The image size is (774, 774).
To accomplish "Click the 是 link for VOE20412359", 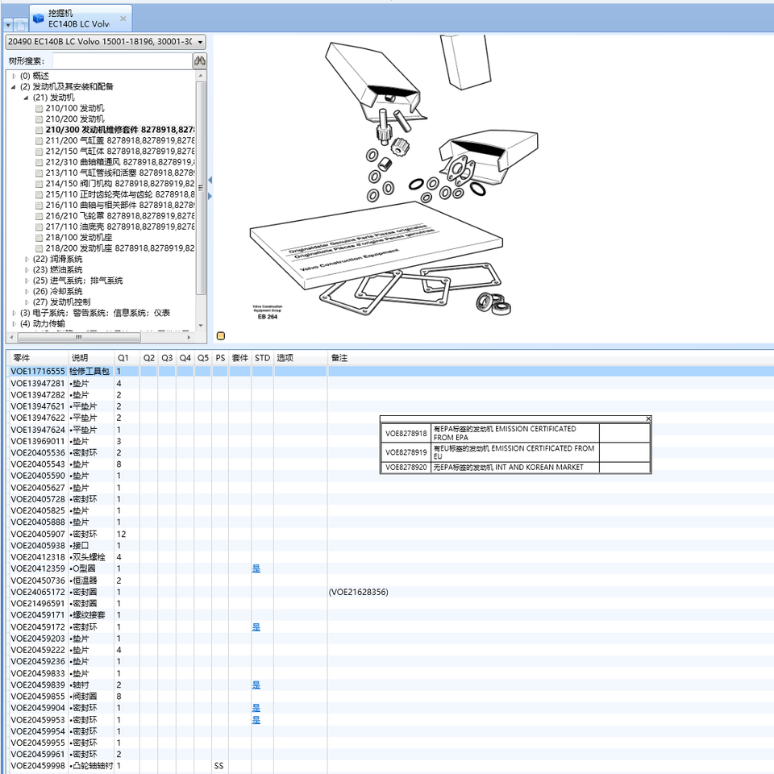I will [256, 569].
